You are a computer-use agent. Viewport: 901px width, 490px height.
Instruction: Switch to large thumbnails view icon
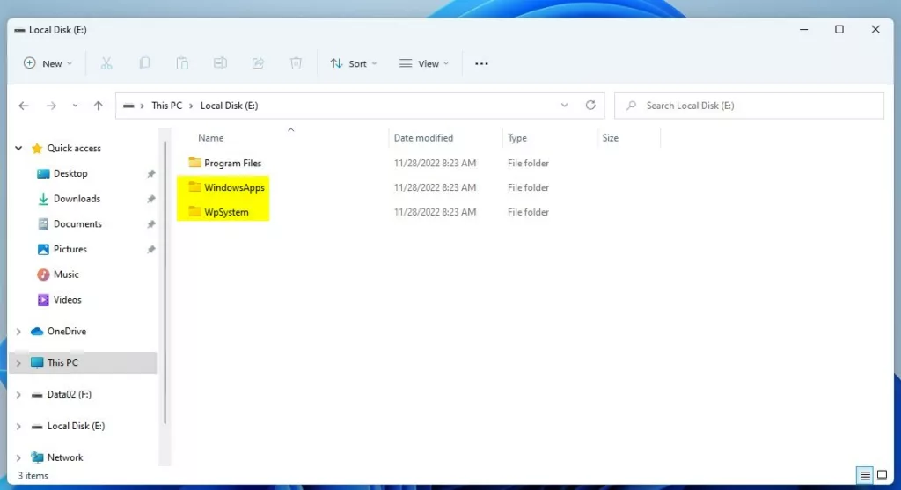click(882, 475)
